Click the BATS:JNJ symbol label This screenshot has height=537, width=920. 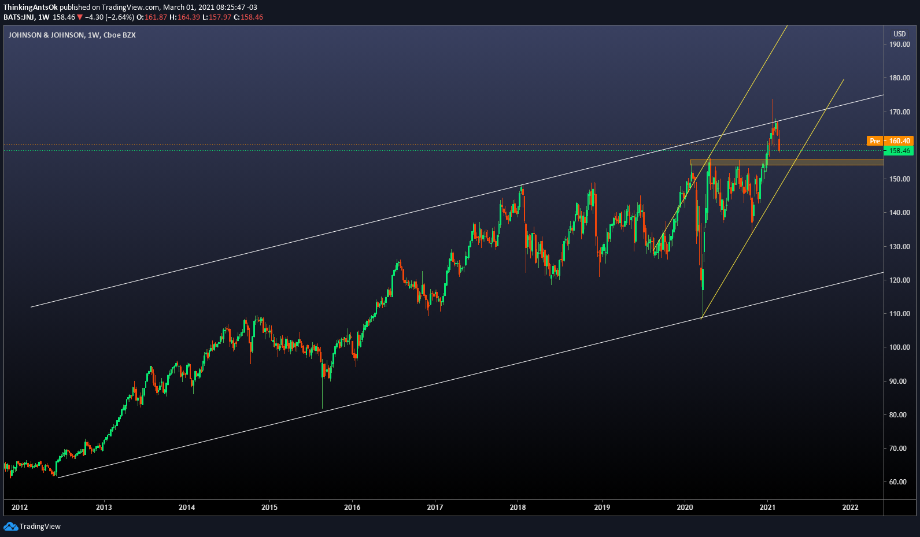tap(19, 17)
